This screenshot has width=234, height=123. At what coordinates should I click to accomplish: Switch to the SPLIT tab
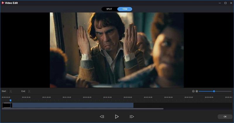coord(109,9)
